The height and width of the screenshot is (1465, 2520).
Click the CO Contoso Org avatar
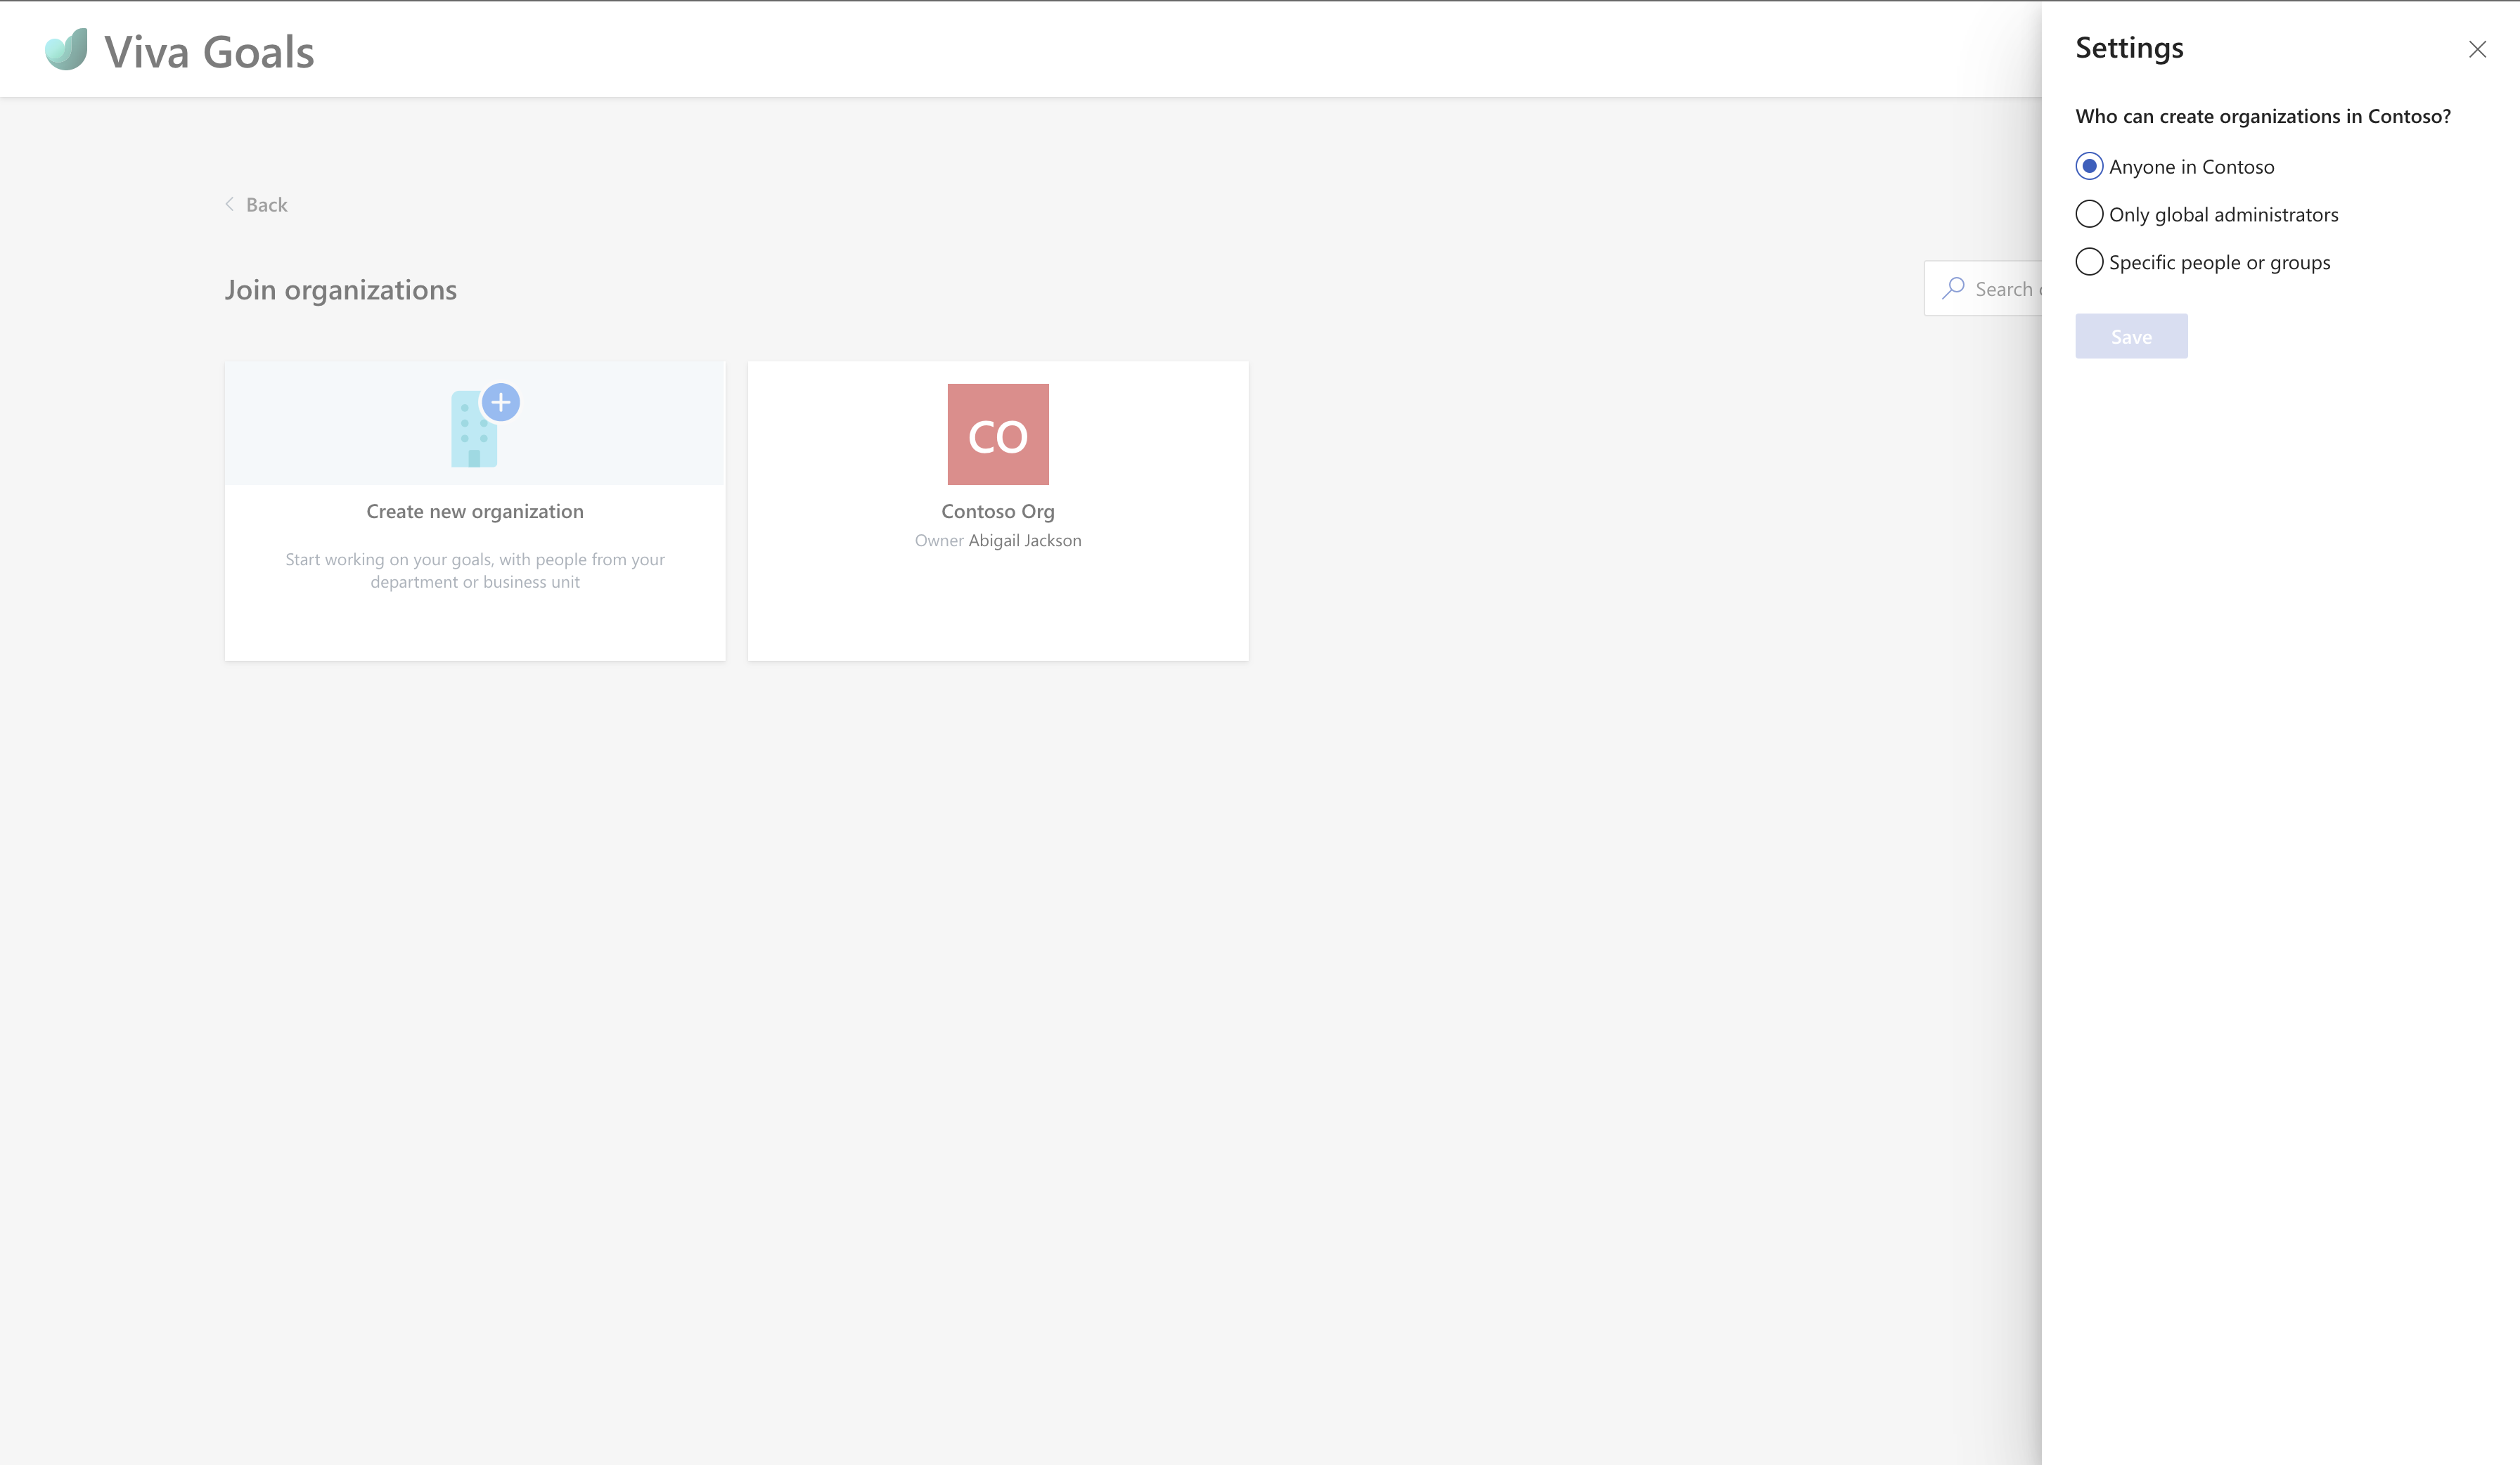click(x=998, y=434)
